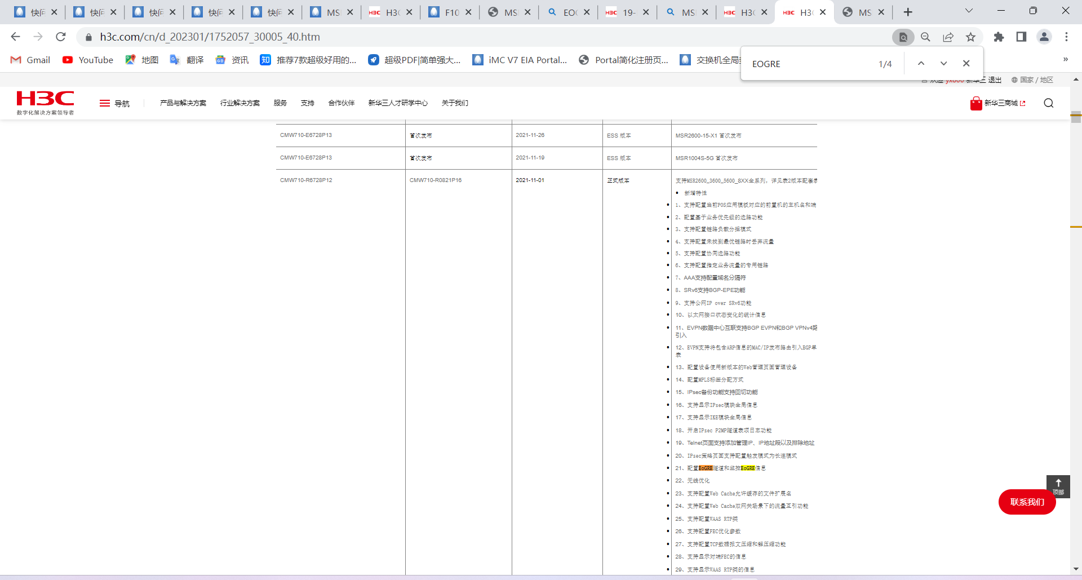Screen dimensions: 1082x580
Task: Open the iMC V7 EIA Portal bookmark
Action: point(520,60)
